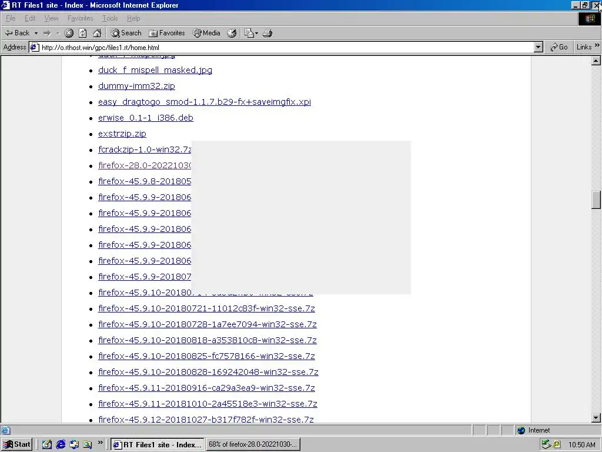The width and height of the screenshot is (602, 452).
Task: Click the IE title bar icon
Action: 6,5
